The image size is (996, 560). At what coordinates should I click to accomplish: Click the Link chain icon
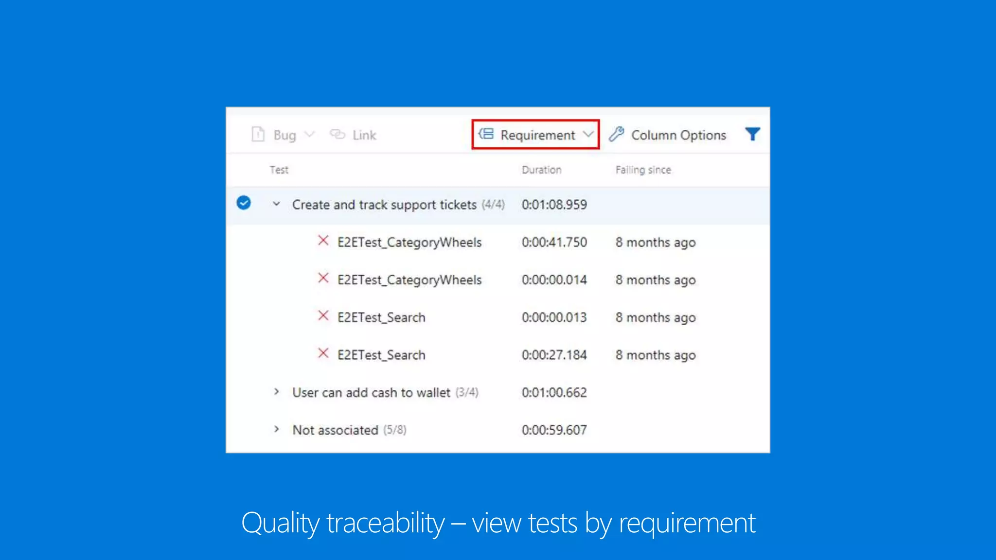[338, 134]
